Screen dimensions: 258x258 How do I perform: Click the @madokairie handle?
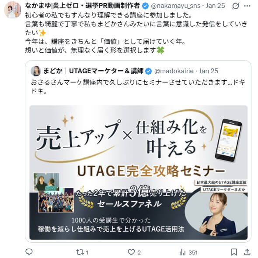[x=174, y=71]
